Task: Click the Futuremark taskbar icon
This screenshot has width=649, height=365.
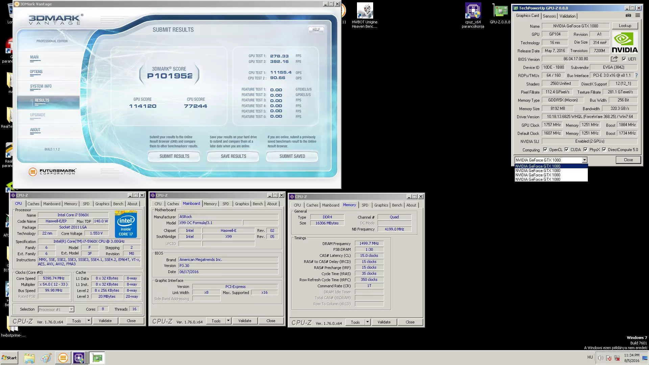Action: pyautogui.click(x=63, y=358)
